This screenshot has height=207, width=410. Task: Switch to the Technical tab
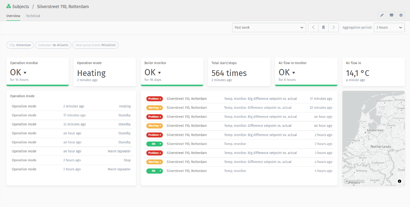[x=33, y=16]
